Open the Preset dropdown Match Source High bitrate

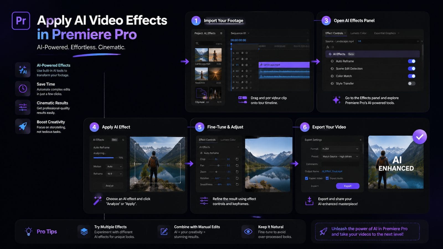pos(340,157)
